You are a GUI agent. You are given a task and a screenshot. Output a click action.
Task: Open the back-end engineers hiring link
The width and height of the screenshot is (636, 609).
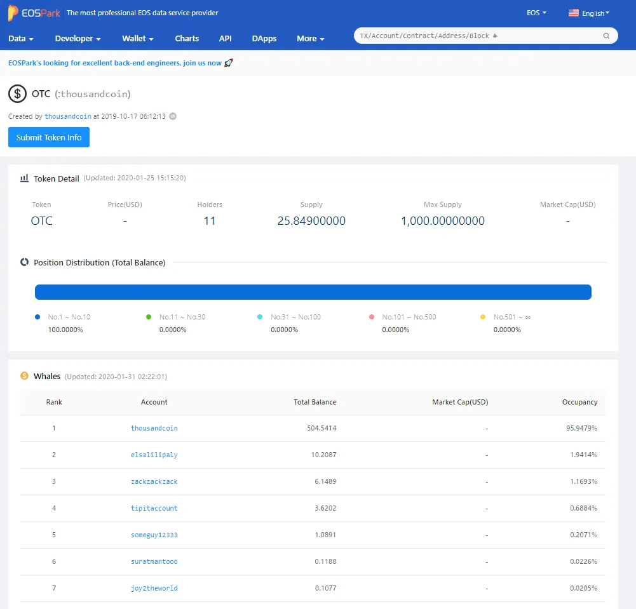[x=115, y=63]
